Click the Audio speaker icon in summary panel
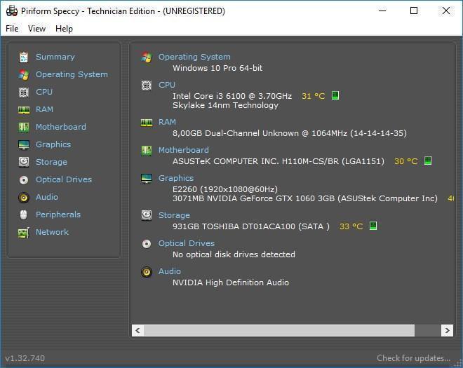Screen dimensions: 463x368 [147, 272]
